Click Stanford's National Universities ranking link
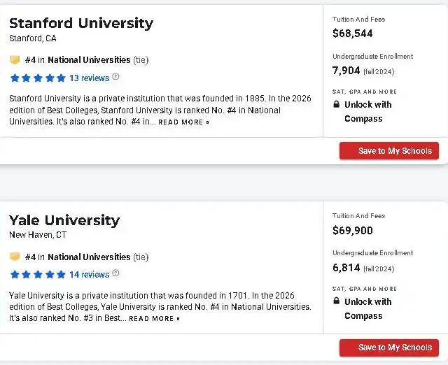Image resolution: width=448 pixels, height=365 pixels. (89, 60)
